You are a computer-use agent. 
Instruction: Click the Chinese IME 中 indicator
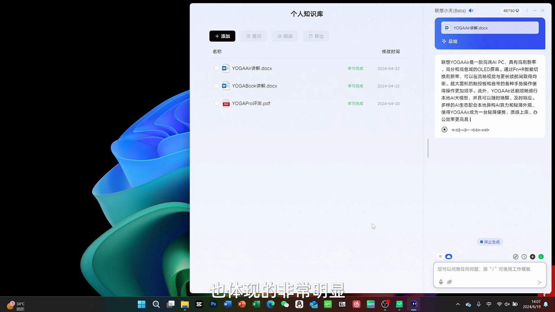(489, 304)
